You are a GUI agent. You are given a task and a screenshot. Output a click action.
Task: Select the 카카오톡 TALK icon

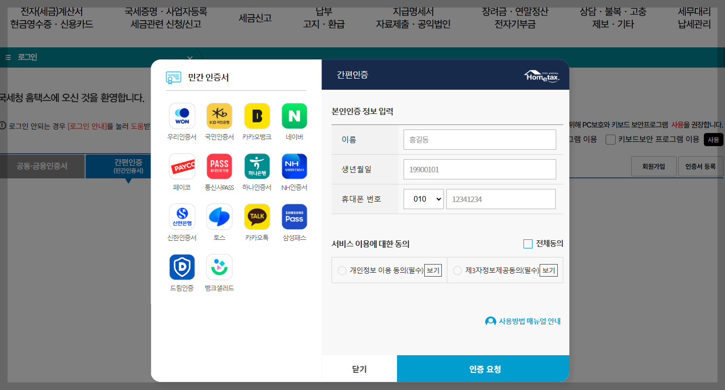(257, 217)
